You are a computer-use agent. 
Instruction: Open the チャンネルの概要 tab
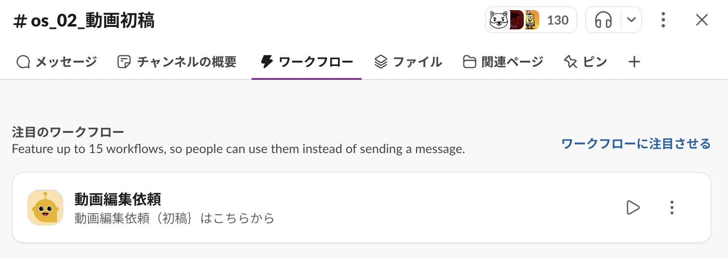point(177,62)
